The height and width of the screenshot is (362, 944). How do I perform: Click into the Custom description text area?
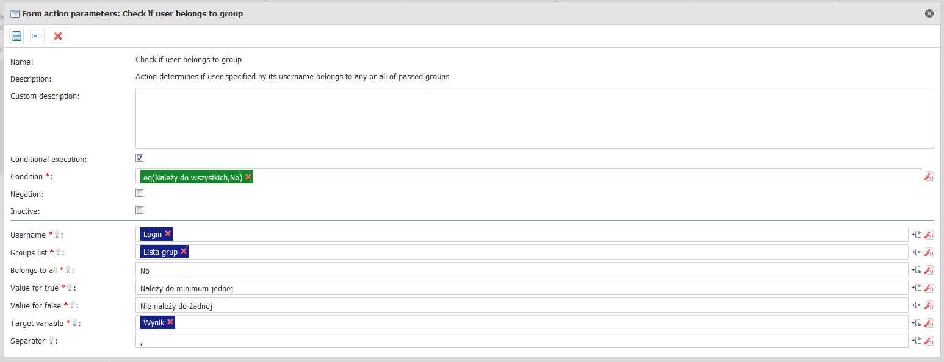(534, 118)
